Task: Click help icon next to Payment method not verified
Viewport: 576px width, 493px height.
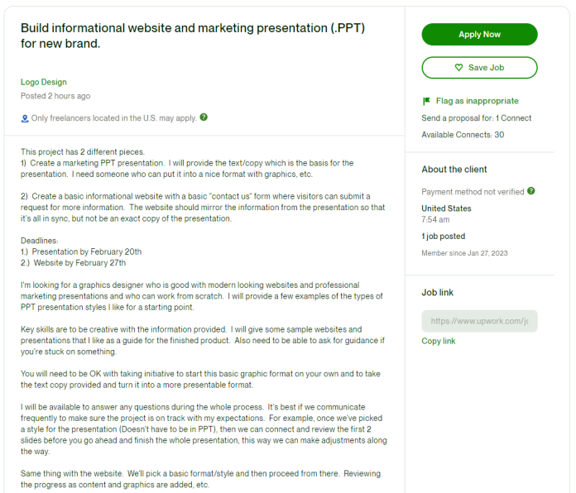Action: click(x=531, y=191)
